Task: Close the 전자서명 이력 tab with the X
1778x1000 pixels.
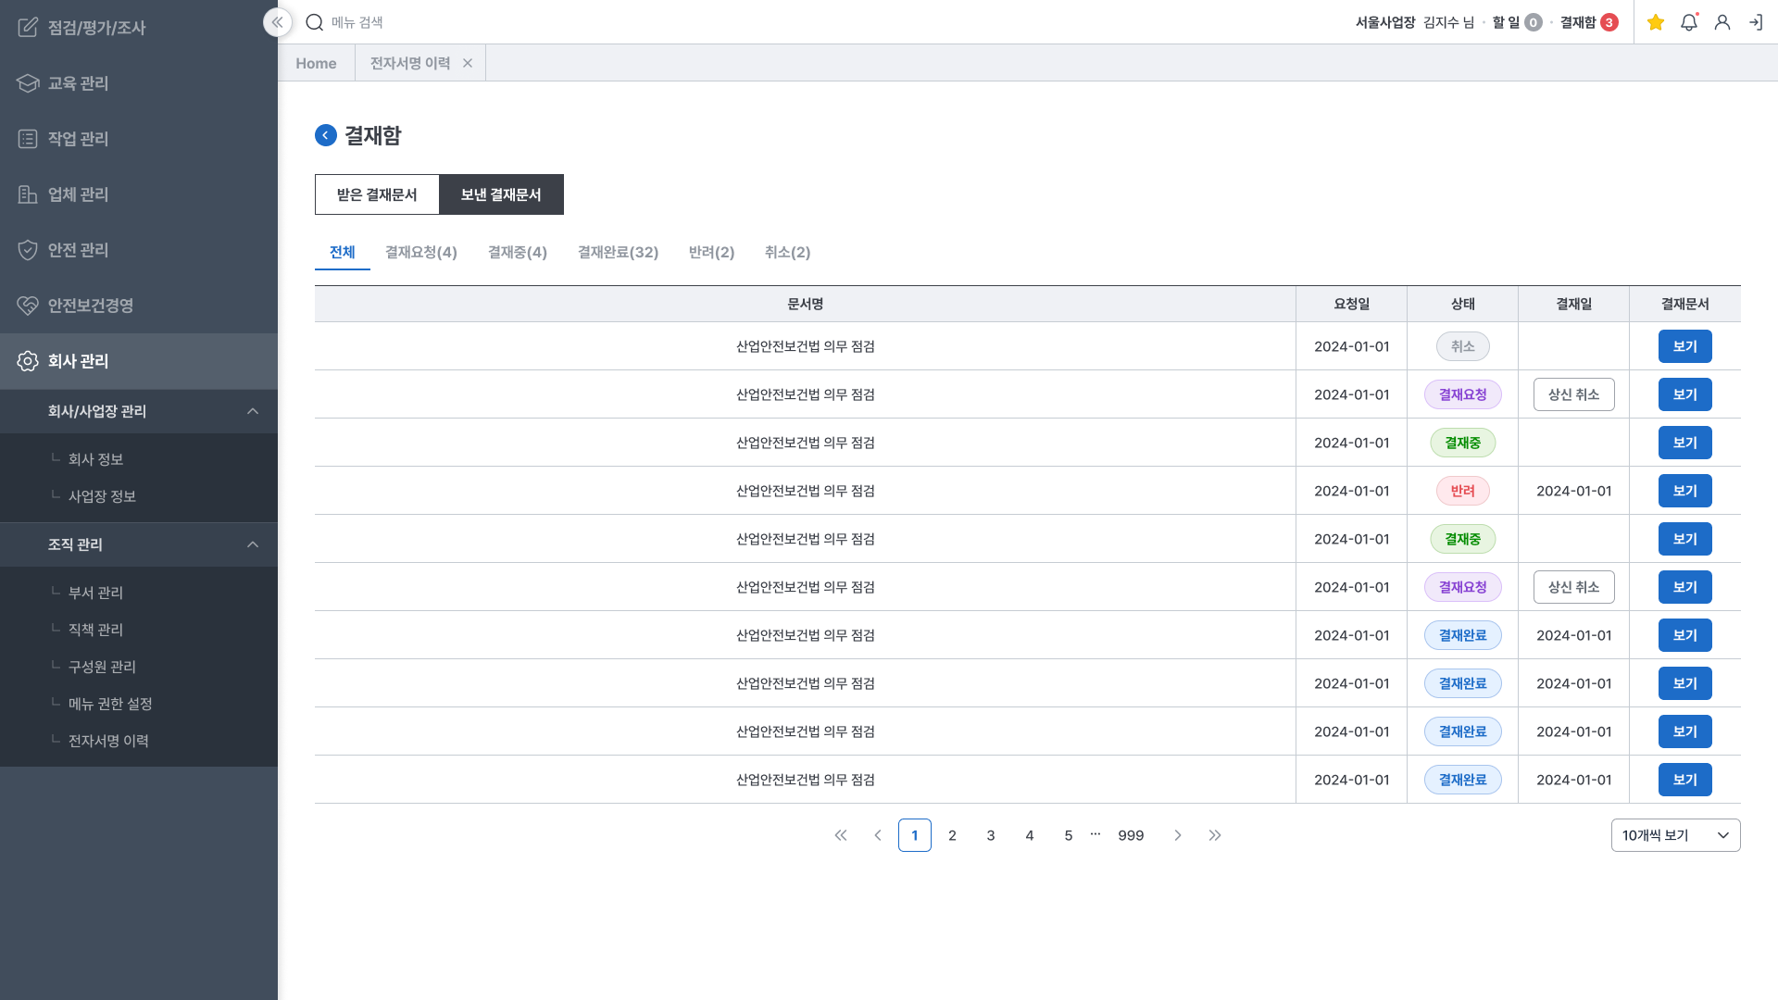Action: click(468, 63)
